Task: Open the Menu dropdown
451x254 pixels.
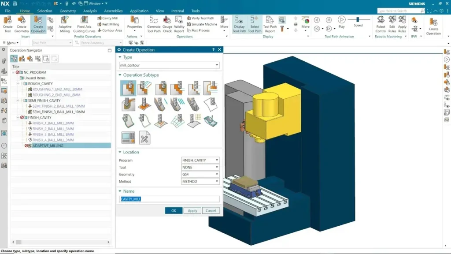Action: (11, 43)
